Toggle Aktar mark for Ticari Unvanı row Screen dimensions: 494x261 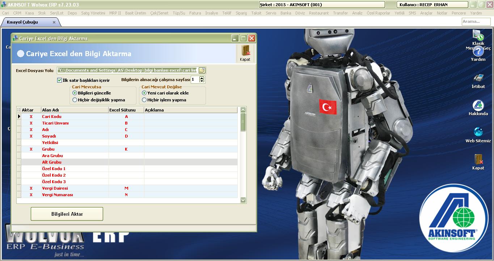(31, 123)
